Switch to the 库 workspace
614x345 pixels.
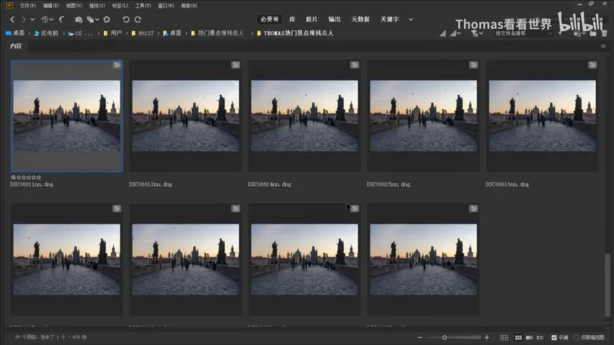[292, 19]
